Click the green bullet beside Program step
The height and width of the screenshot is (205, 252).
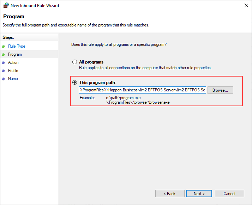tap(4, 54)
